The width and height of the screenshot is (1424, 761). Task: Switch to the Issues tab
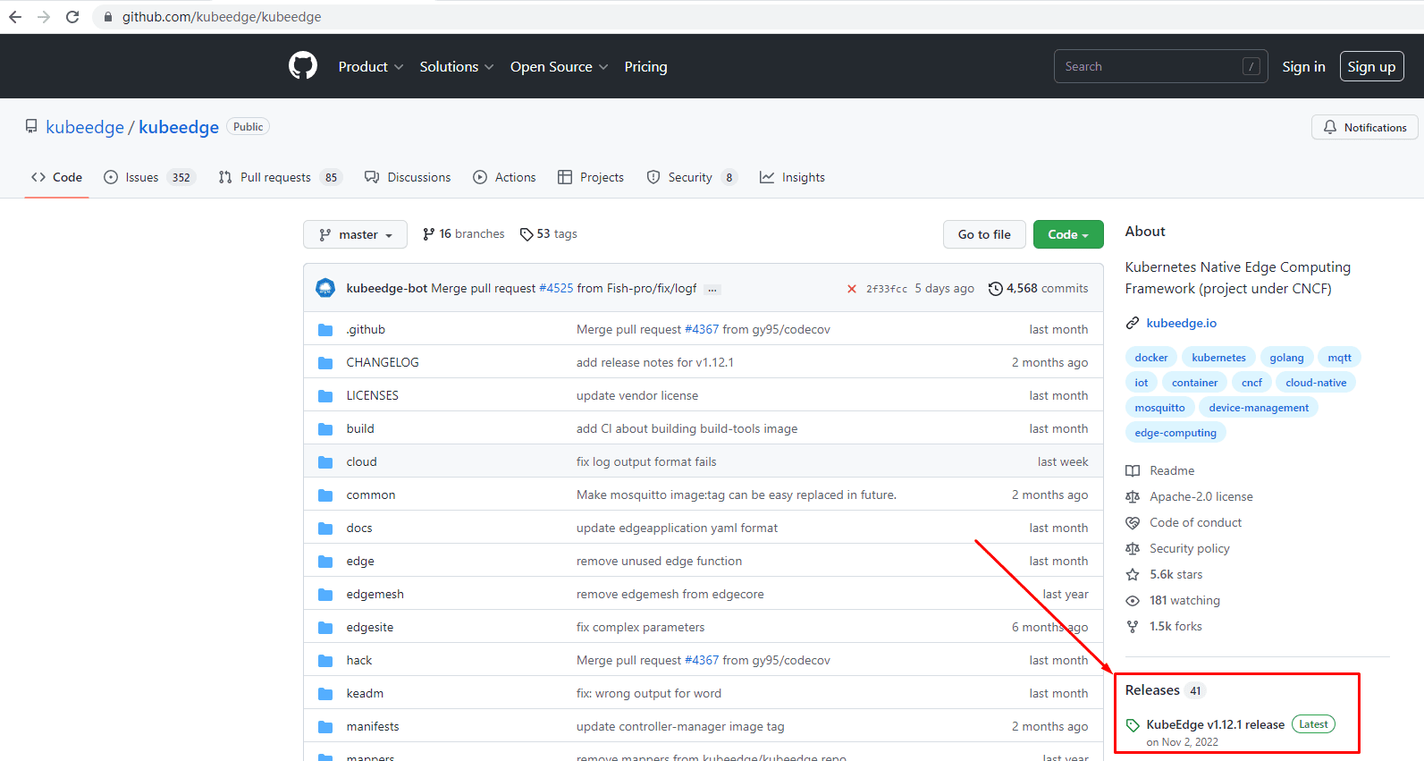[149, 177]
